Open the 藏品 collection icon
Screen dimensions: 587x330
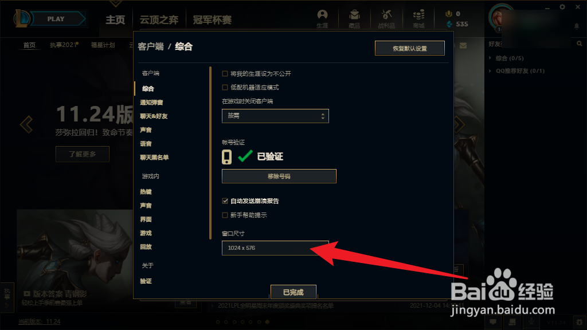[x=354, y=19]
